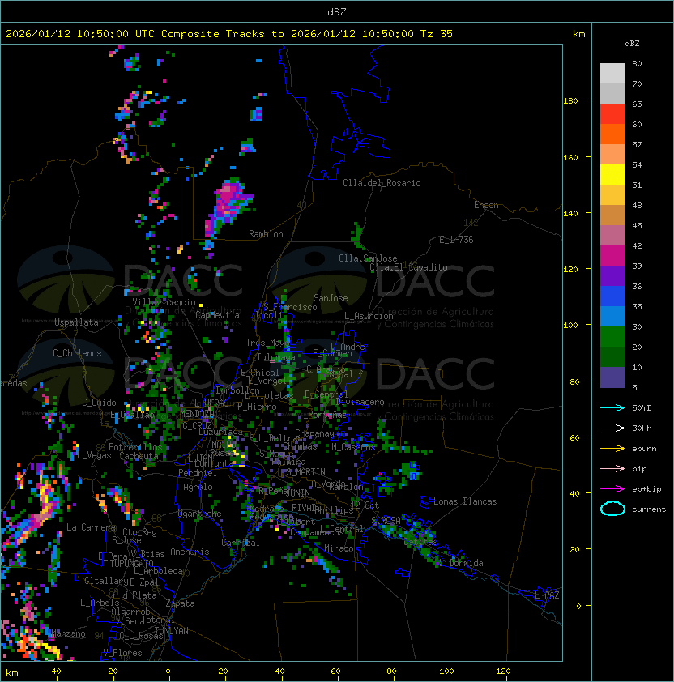Click the magenta 42 dBZ color swatch
Screen dimensions: 674x682
click(x=612, y=256)
